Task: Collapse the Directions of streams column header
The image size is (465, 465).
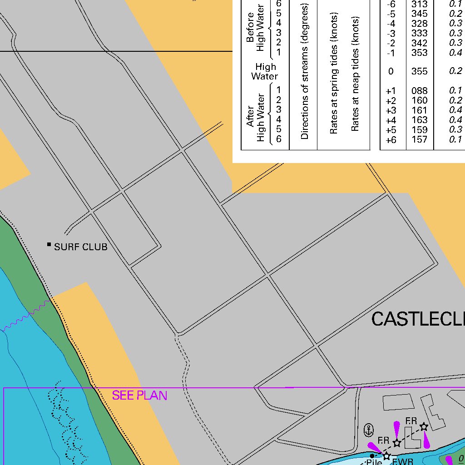Action: click(306, 73)
